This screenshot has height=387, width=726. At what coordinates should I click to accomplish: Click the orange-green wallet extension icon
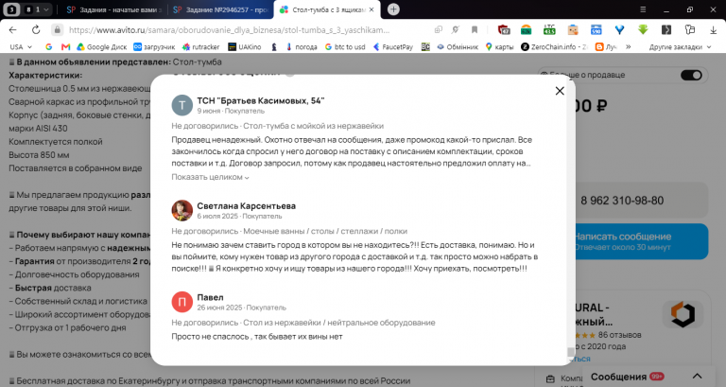click(526, 29)
